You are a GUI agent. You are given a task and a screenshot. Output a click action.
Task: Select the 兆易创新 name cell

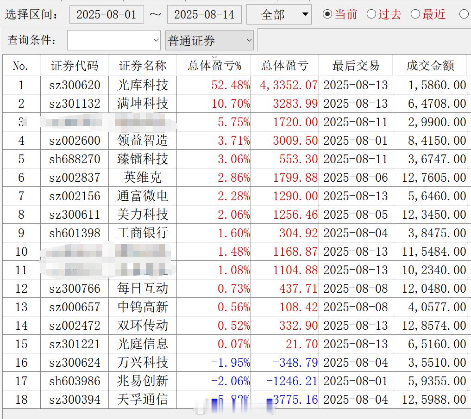coord(143,381)
